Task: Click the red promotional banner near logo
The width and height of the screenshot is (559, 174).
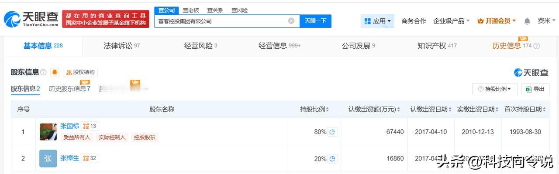Action: (x=106, y=19)
